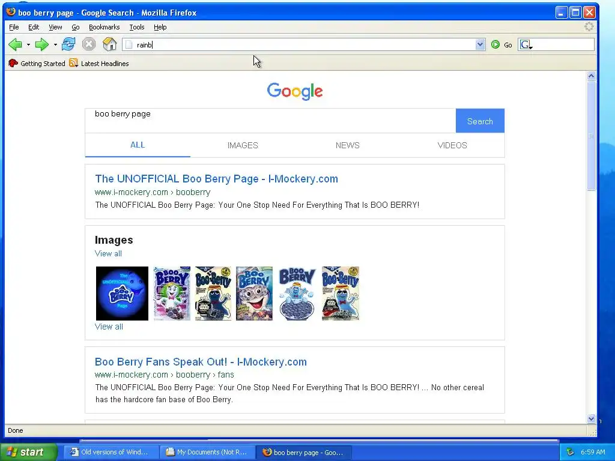The width and height of the screenshot is (615, 461).
Task: Click the green Go button icon
Action: pos(495,44)
